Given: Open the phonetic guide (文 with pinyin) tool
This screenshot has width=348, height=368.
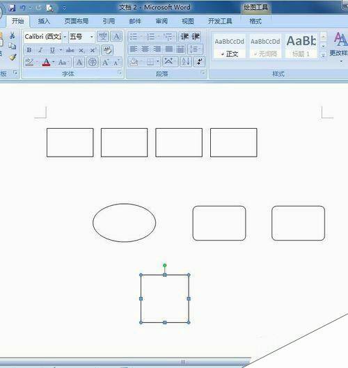Looking at the screenshot, I should coord(102,37).
